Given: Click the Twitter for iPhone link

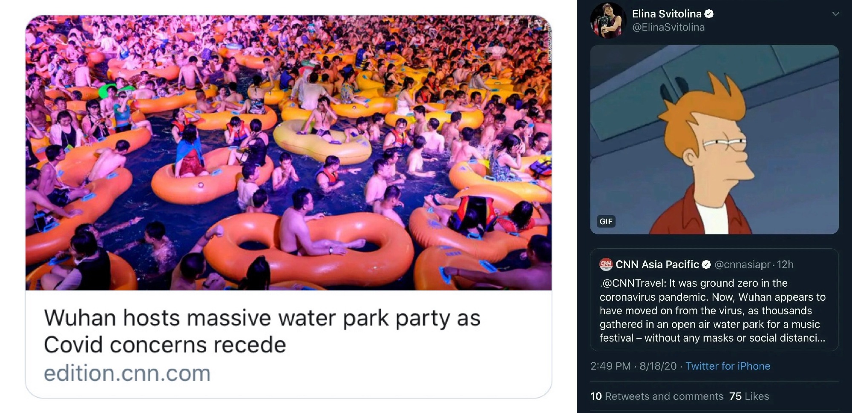Looking at the screenshot, I should [728, 366].
